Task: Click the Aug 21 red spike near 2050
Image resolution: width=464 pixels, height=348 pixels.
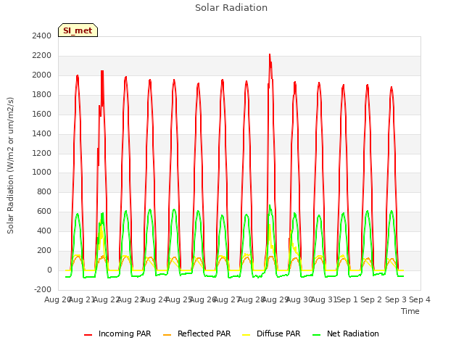Action: point(102,72)
